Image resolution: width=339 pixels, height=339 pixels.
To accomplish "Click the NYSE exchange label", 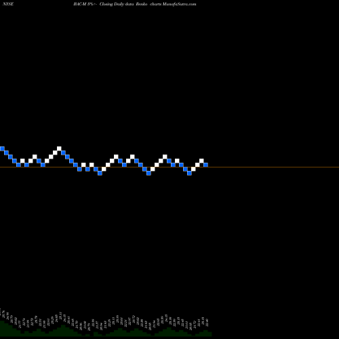I will (x=8, y=4).
